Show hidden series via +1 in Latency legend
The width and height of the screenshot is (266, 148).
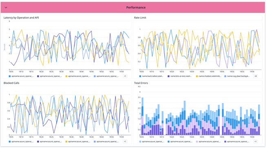click(125, 76)
